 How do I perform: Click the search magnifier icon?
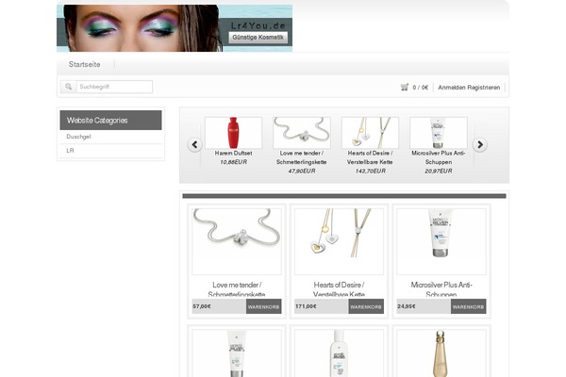69,87
